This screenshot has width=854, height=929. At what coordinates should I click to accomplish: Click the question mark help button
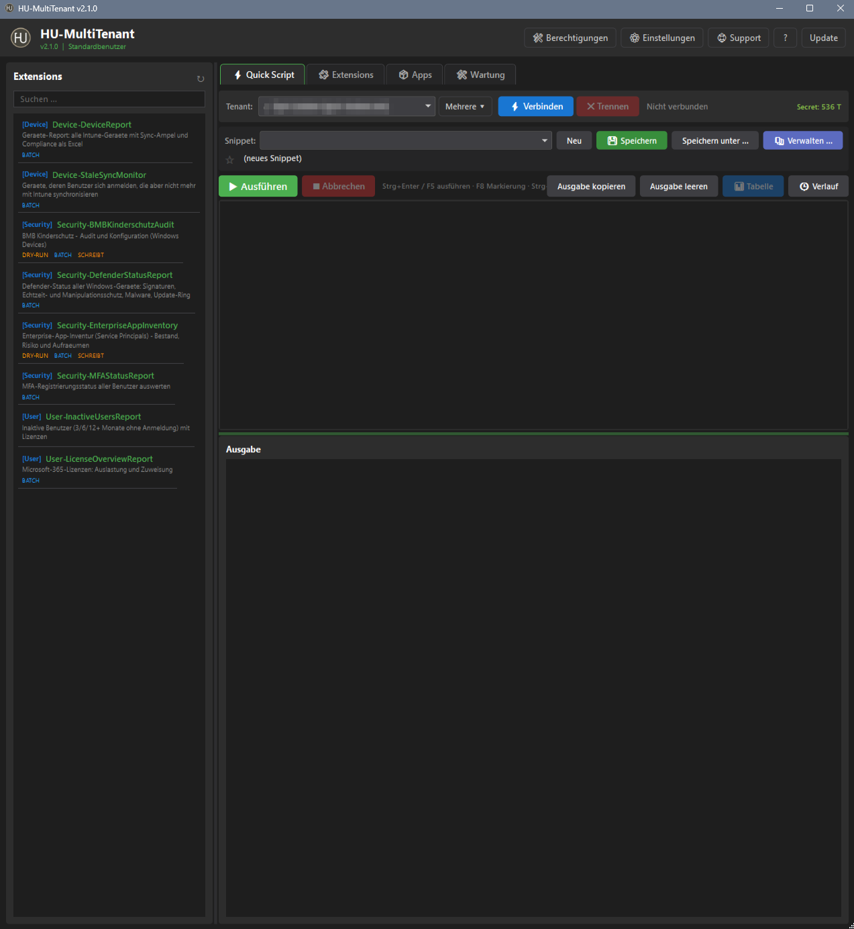point(785,38)
